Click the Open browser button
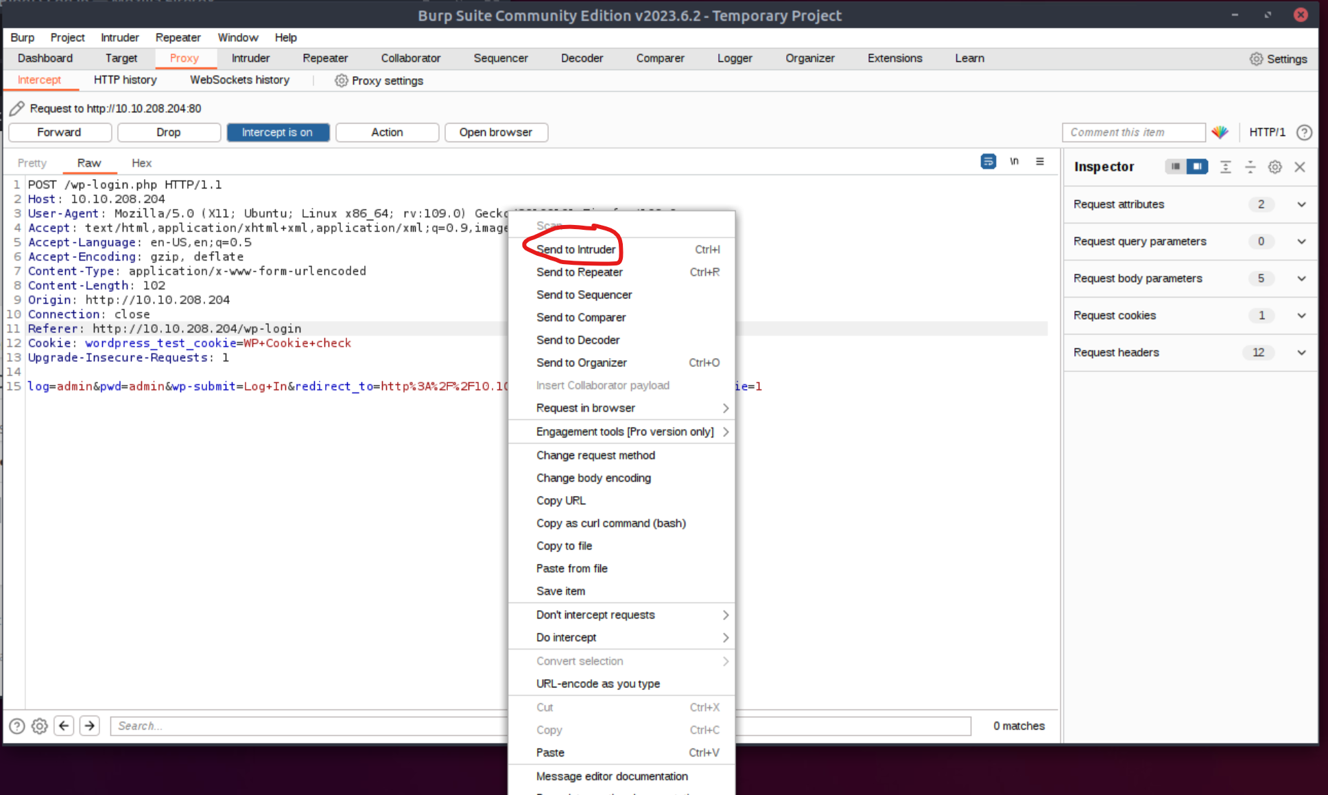 [496, 132]
